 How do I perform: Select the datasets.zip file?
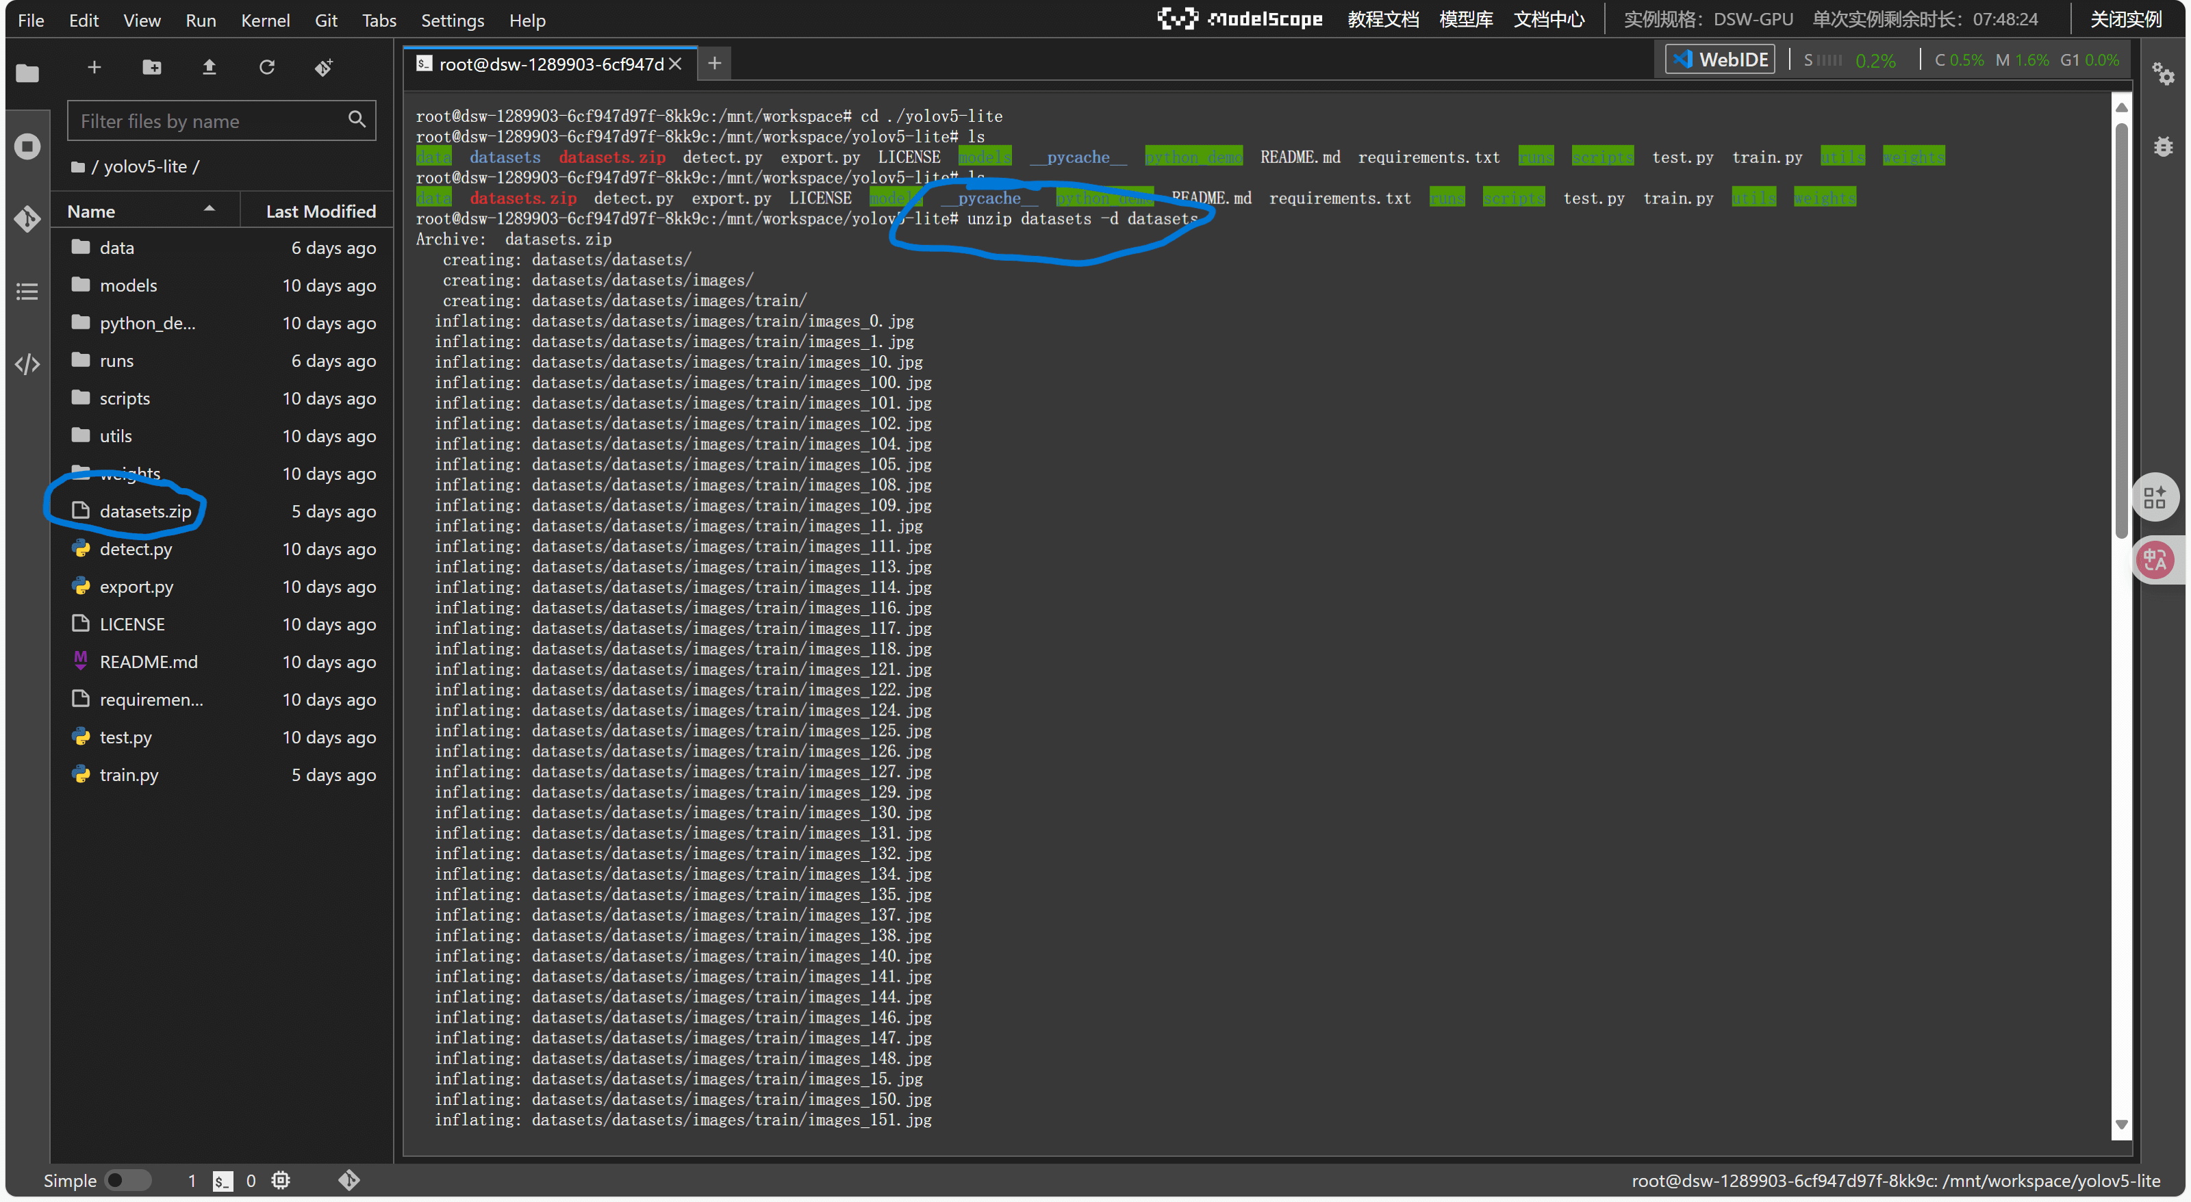pyautogui.click(x=145, y=511)
